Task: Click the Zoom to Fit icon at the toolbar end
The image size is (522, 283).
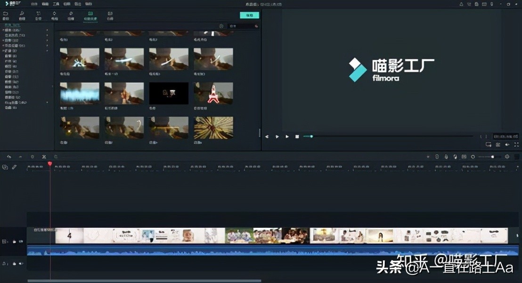Action: tap(517, 157)
